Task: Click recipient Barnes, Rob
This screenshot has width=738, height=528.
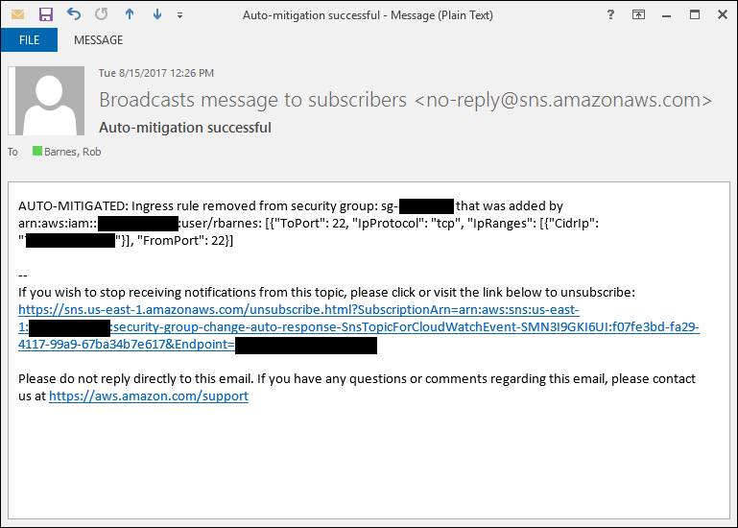Action: pos(73,152)
